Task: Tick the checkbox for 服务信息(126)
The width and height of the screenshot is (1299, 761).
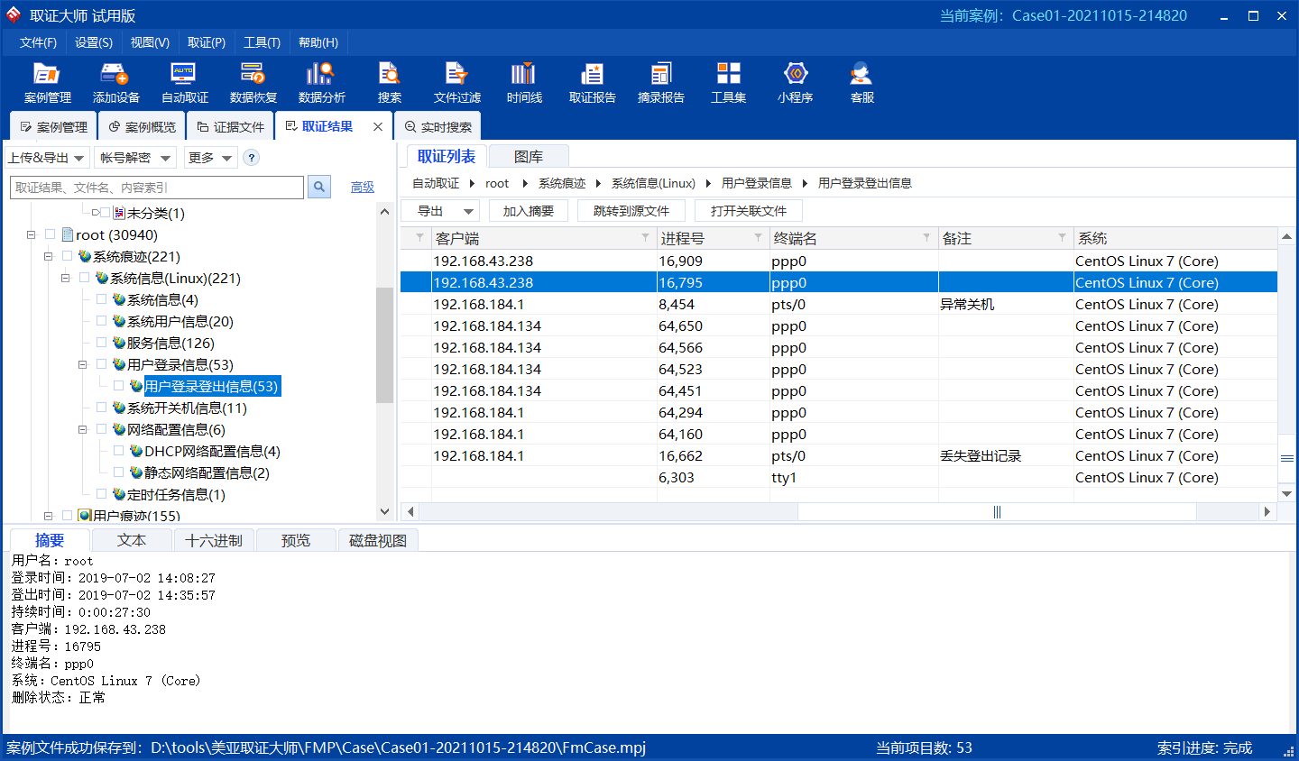Action: click(101, 343)
